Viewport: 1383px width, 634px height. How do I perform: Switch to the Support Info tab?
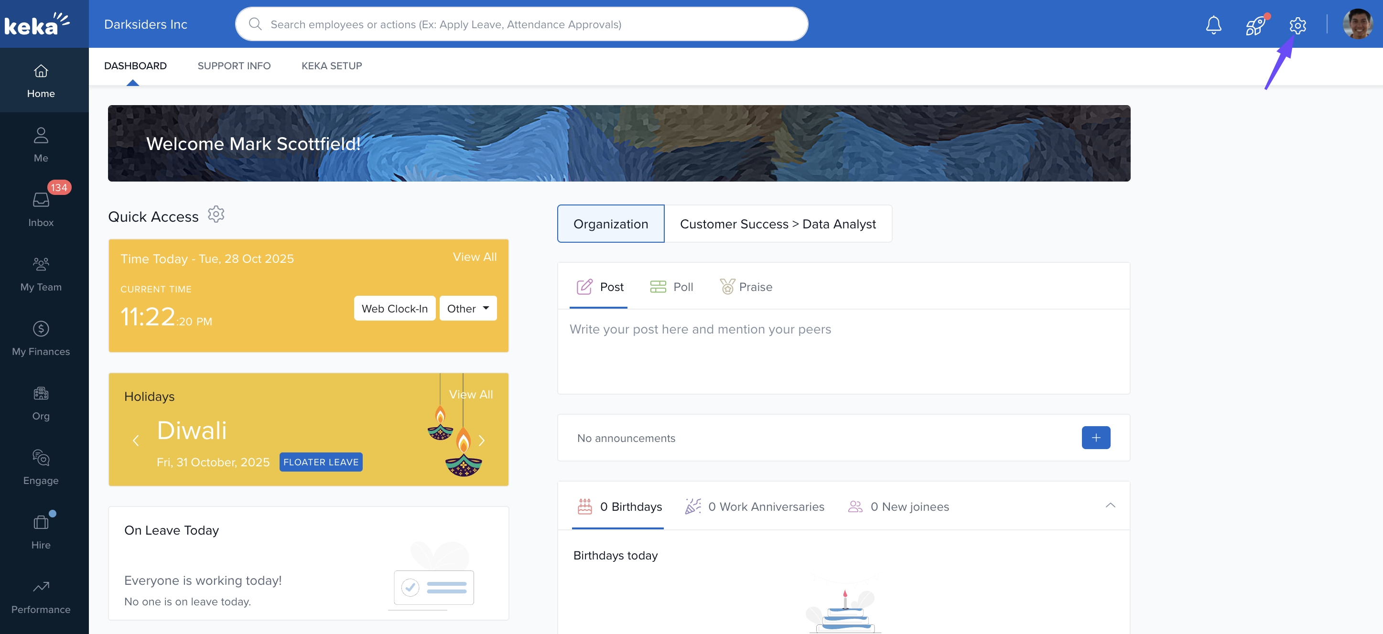[234, 65]
